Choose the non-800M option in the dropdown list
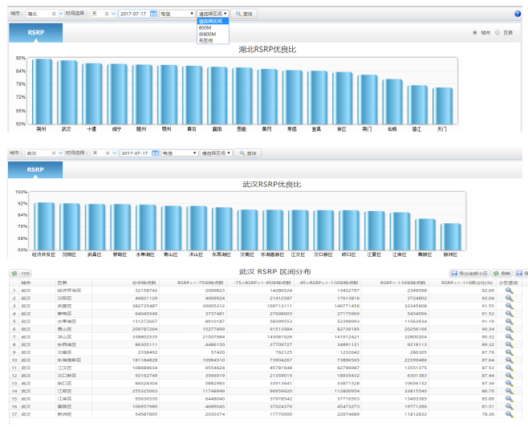Screen dimensions: 528x427 pos(213,35)
